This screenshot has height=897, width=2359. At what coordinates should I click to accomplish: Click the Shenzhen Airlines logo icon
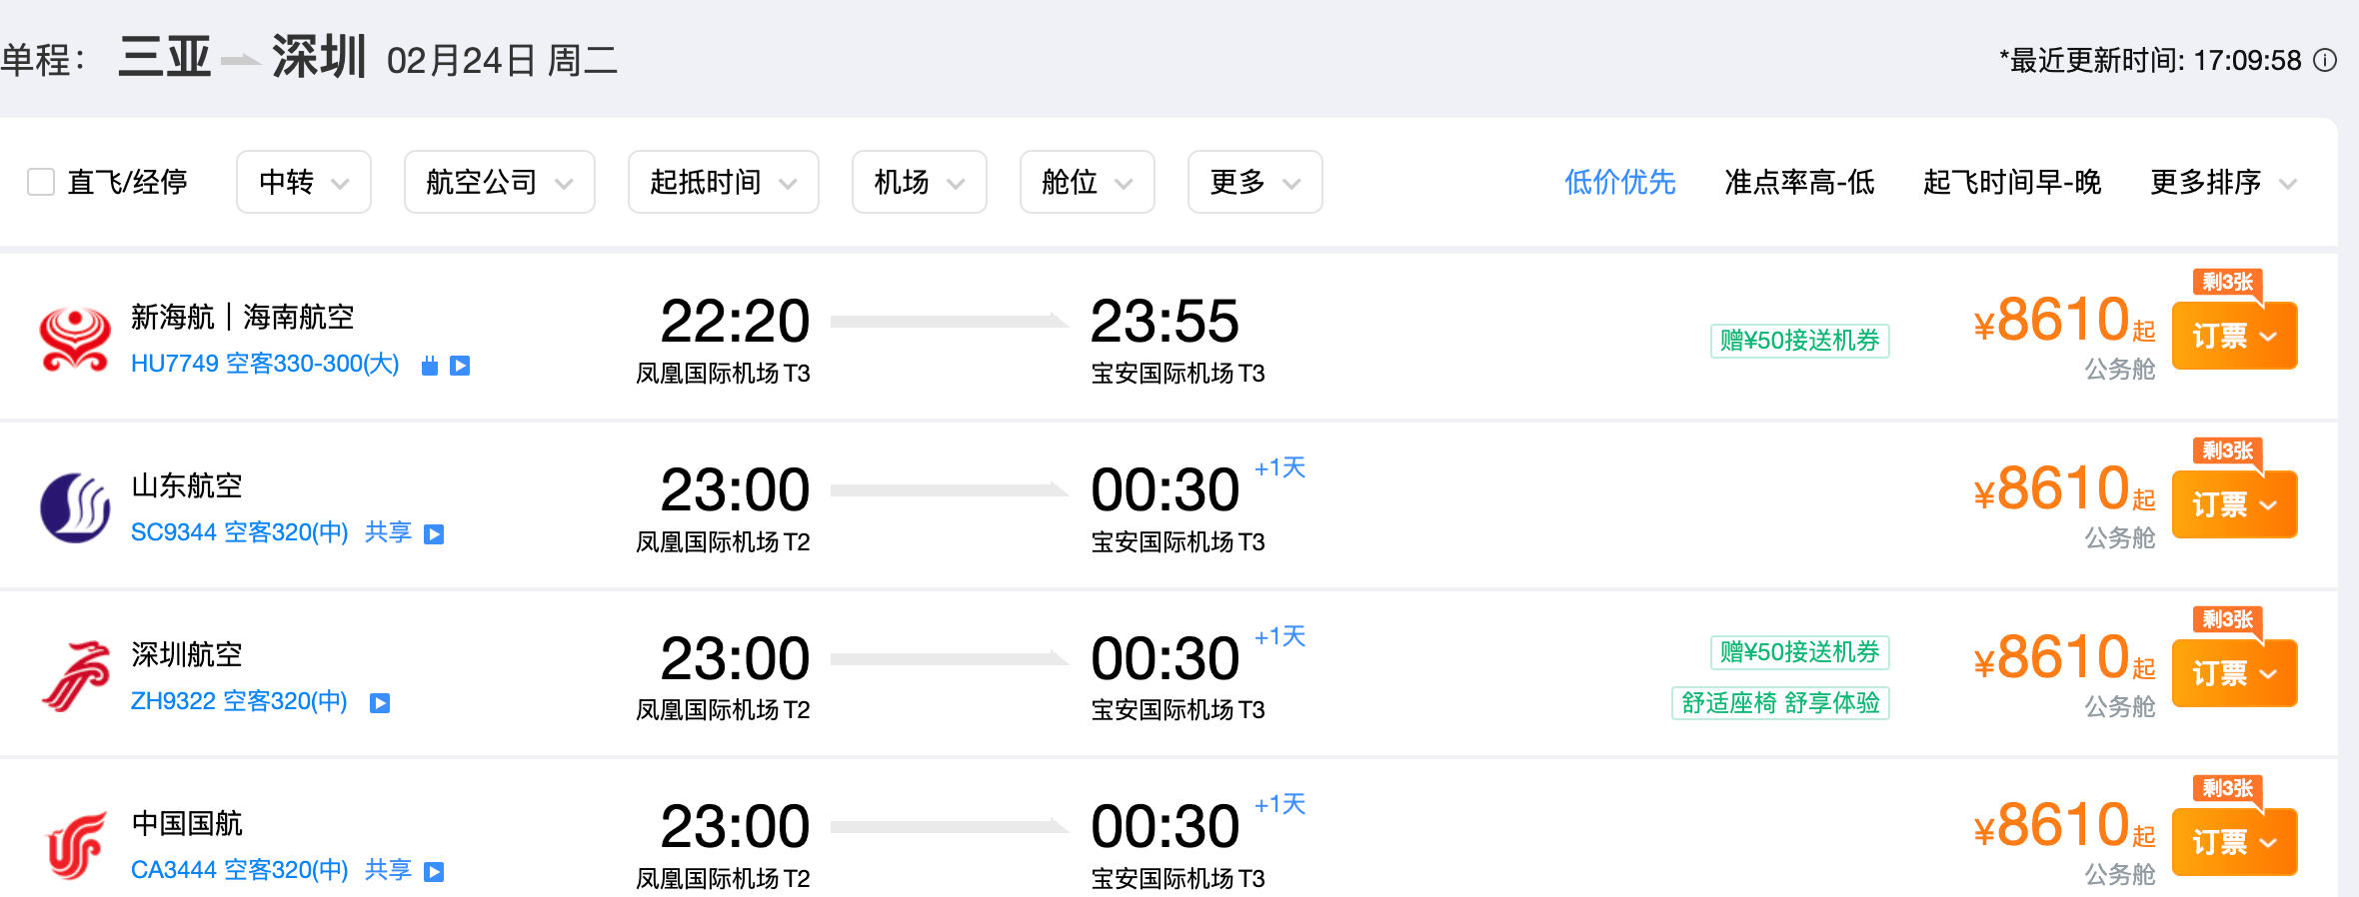pyautogui.click(x=74, y=676)
